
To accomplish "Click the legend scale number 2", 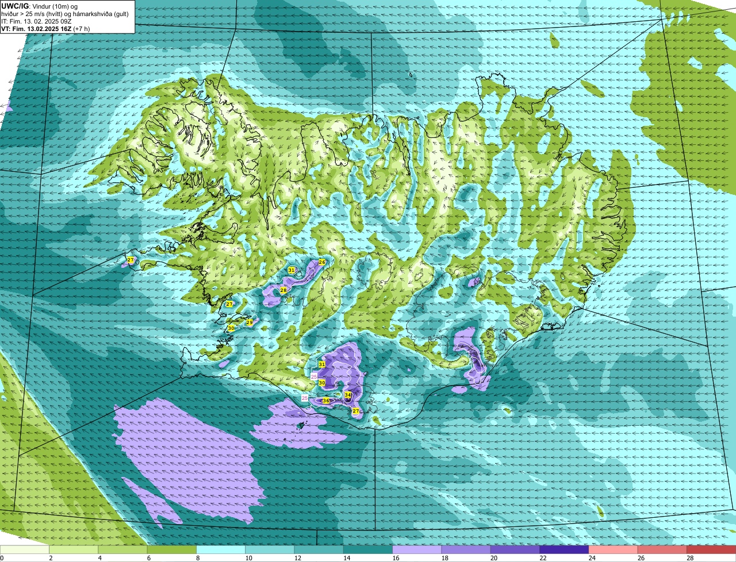I will 51,558.
